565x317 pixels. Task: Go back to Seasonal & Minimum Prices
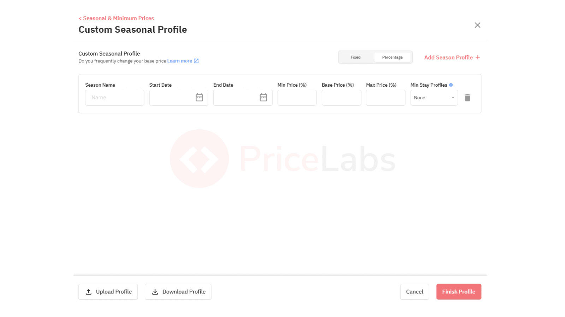pos(116,18)
